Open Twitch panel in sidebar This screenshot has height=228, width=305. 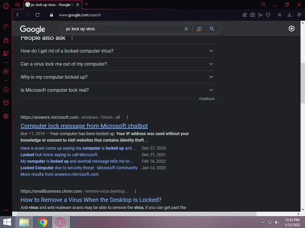tap(6, 53)
